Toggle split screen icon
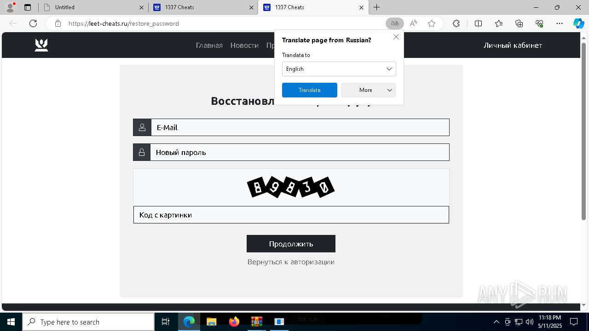Viewport: 589px width, 331px height. coord(478,23)
